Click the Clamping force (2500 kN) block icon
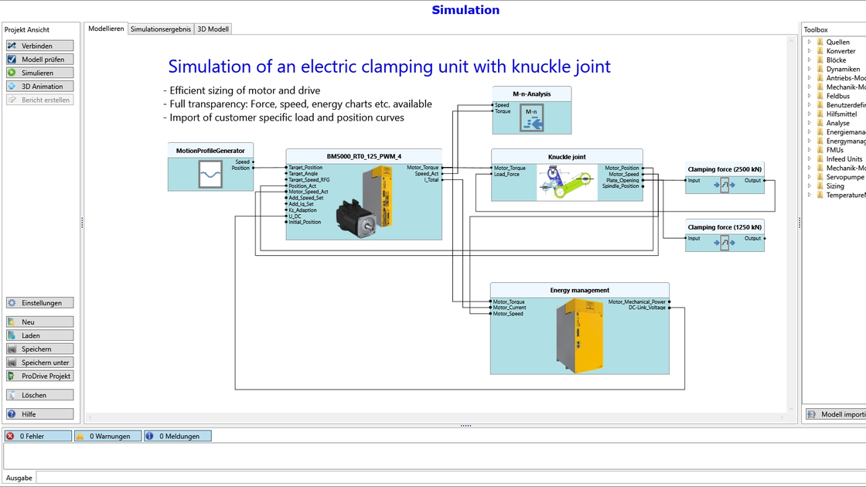Image resolution: width=866 pixels, height=487 pixels. (725, 185)
